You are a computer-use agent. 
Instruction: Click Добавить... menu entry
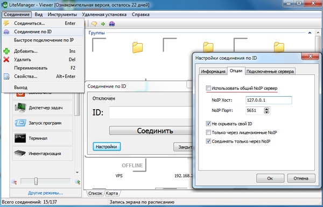[x=43, y=51]
